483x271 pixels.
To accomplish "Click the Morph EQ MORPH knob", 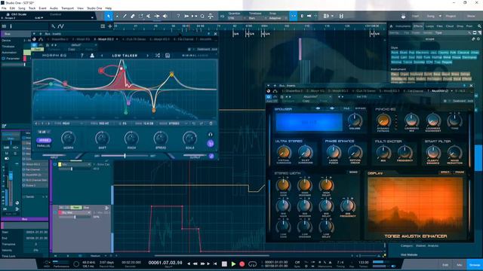I will click(x=69, y=139).
